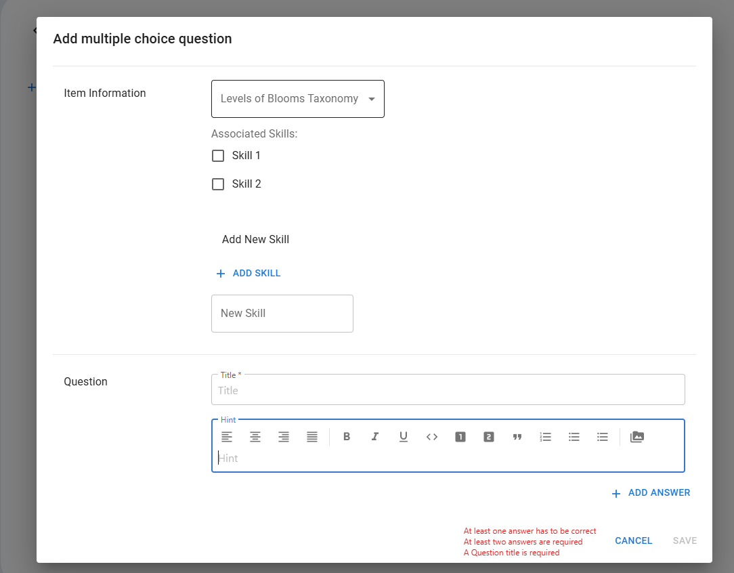
Task: Click the 'Associated Skills:' label
Action: (x=254, y=134)
